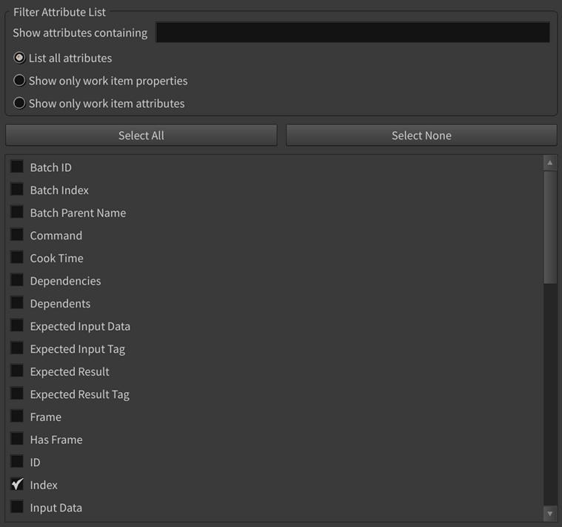The image size is (562, 527).
Task: Check the Batch Index attribute
Action: (17, 190)
